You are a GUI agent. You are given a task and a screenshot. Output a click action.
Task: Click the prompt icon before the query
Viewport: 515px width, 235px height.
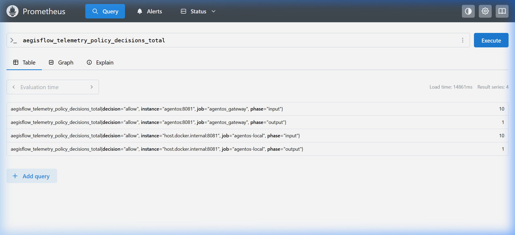[x=13, y=40]
